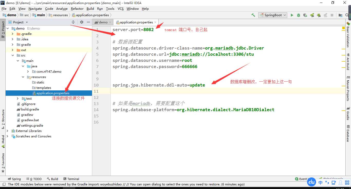The image size is (351, 189).
Task: Open Favorites tool window
Action: pos(3,163)
